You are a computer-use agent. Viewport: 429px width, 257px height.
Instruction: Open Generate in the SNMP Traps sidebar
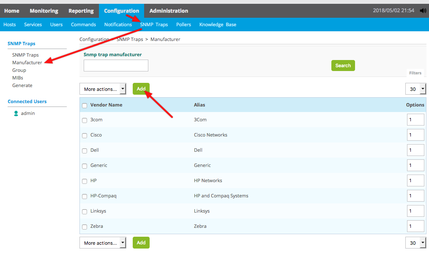coord(22,85)
